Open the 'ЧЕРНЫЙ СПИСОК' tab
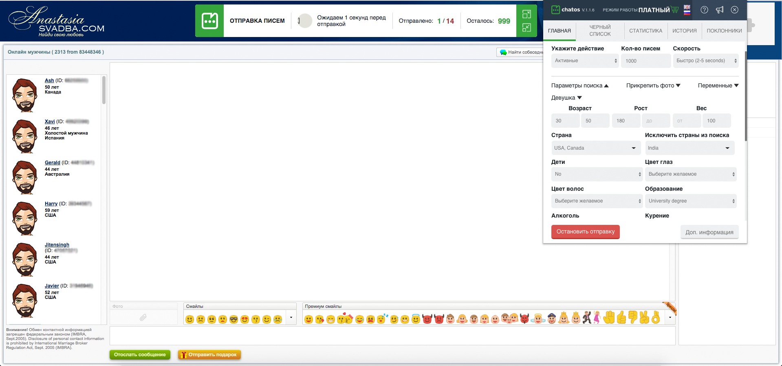This screenshot has height=366, width=782. [x=600, y=30]
